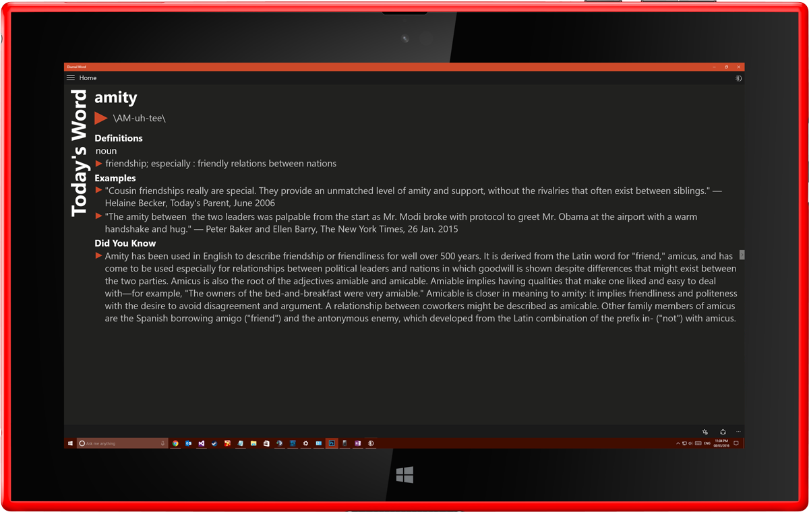Open the Windows Start menu
This screenshot has height=512, width=809.
pyautogui.click(x=70, y=443)
